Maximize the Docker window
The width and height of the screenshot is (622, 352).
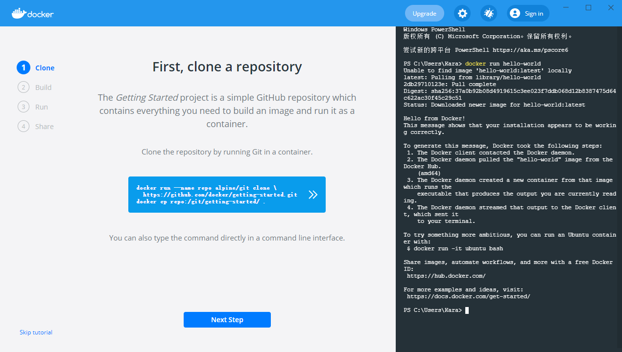tap(589, 7)
